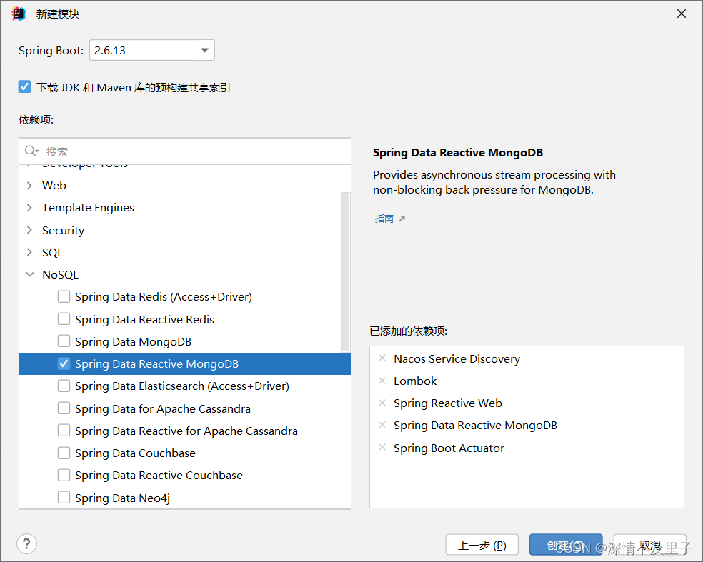Check Spring Data Couchbase

click(x=64, y=453)
